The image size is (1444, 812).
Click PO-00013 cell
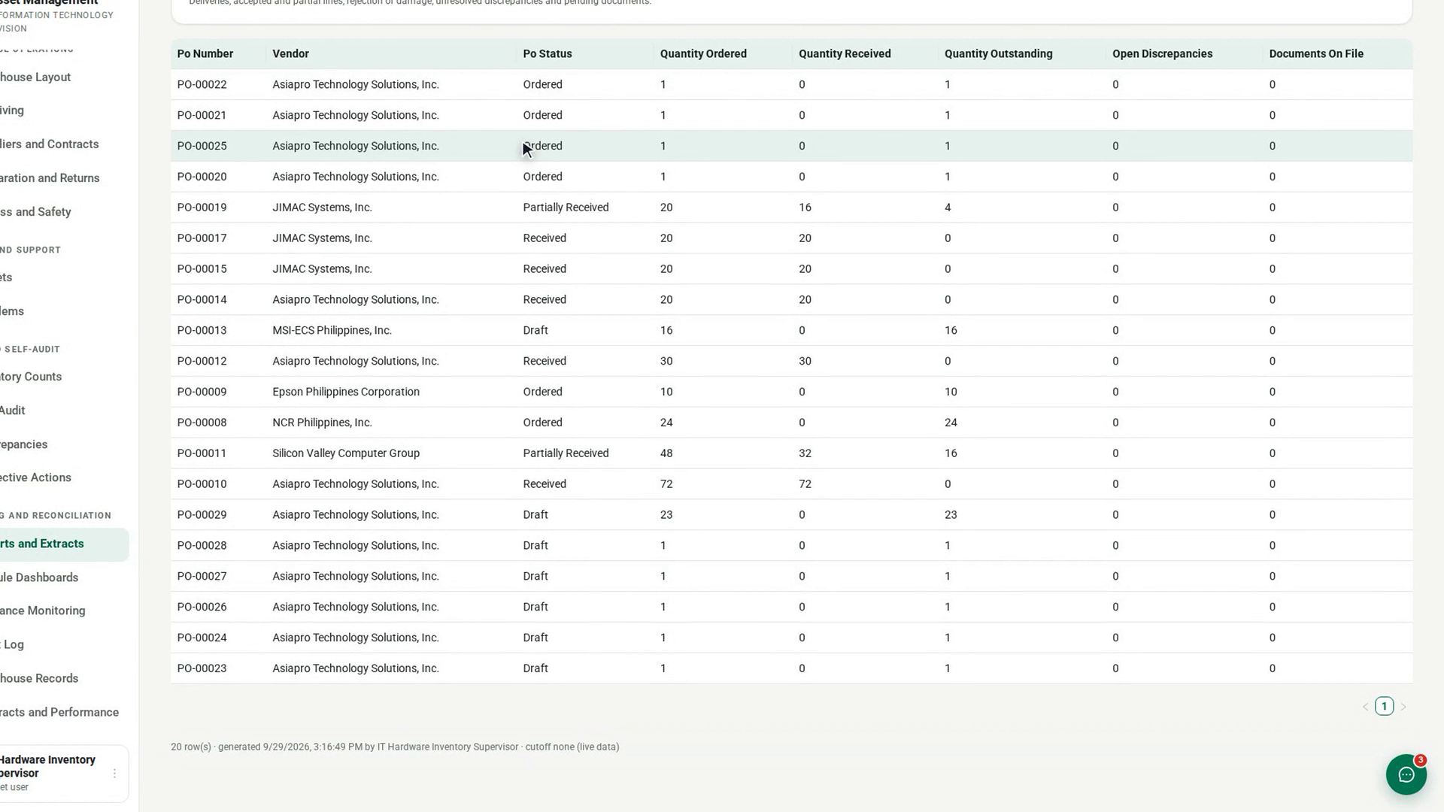[202, 331]
